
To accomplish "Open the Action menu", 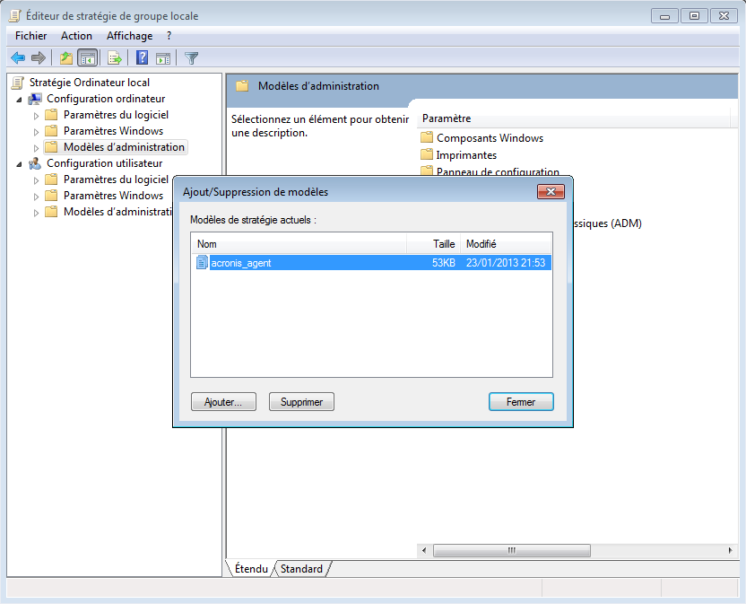I will (x=76, y=36).
